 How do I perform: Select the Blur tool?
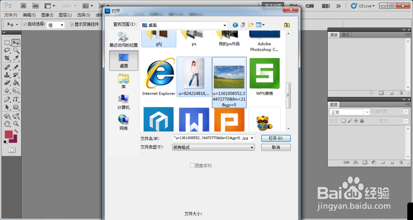[x=7, y=91]
